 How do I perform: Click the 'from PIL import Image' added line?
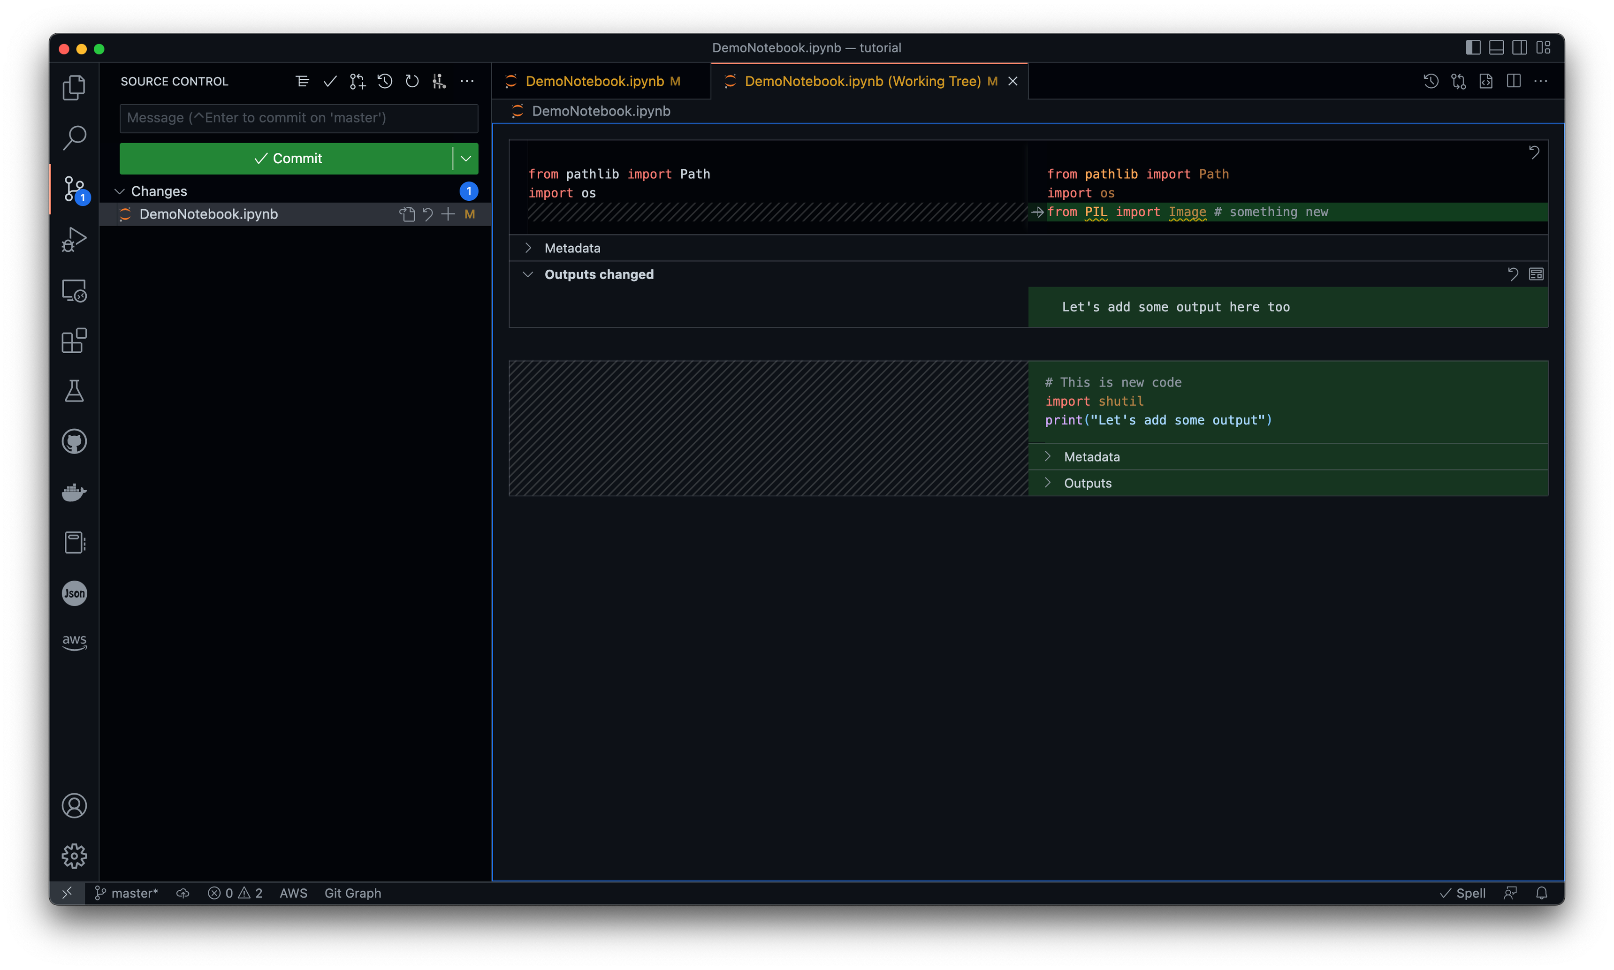tap(1297, 212)
